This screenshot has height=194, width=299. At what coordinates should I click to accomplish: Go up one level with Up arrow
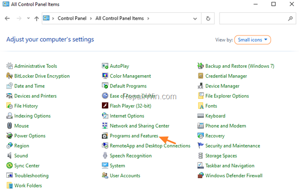(36, 18)
